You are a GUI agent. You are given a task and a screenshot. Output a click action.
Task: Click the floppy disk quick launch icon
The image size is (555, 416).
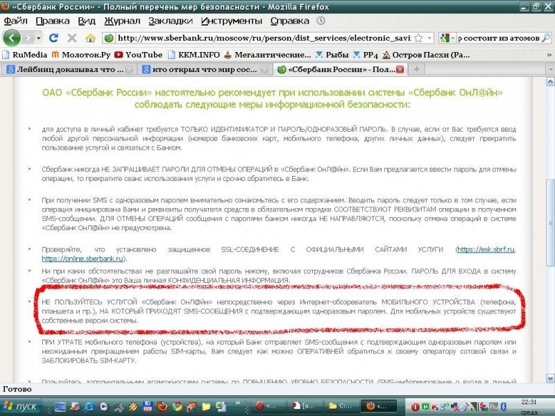(x=148, y=406)
